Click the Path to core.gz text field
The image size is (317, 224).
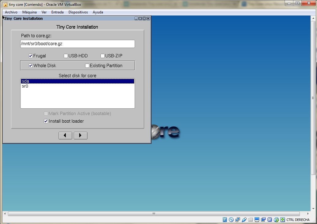[77, 44]
